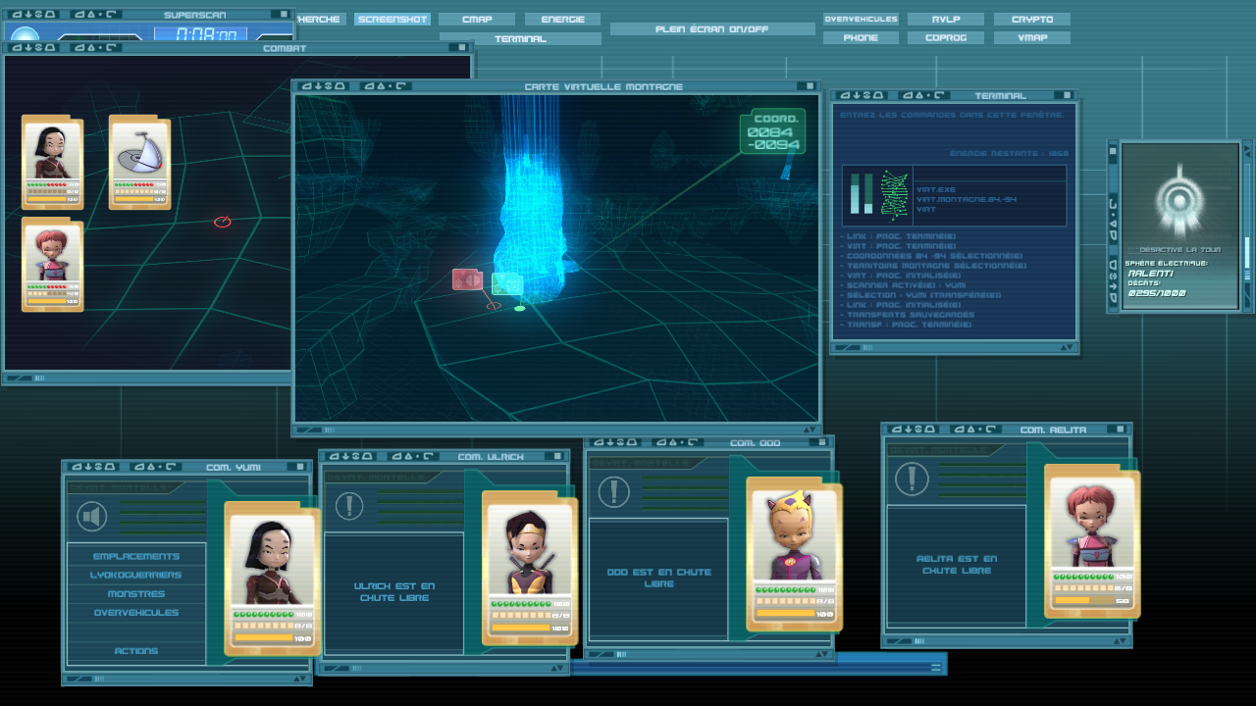
Task: Click the exclamation alert icon in Com. Odd
Action: 613,491
